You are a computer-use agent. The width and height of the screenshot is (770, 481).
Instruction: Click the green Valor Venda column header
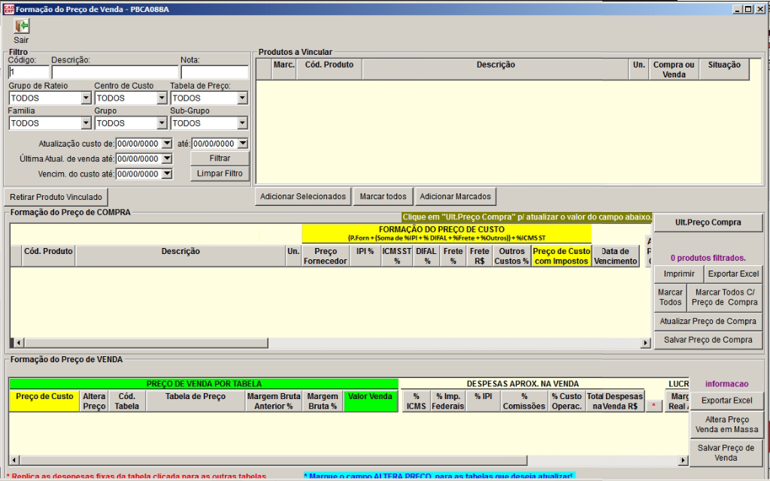point(370,401)
